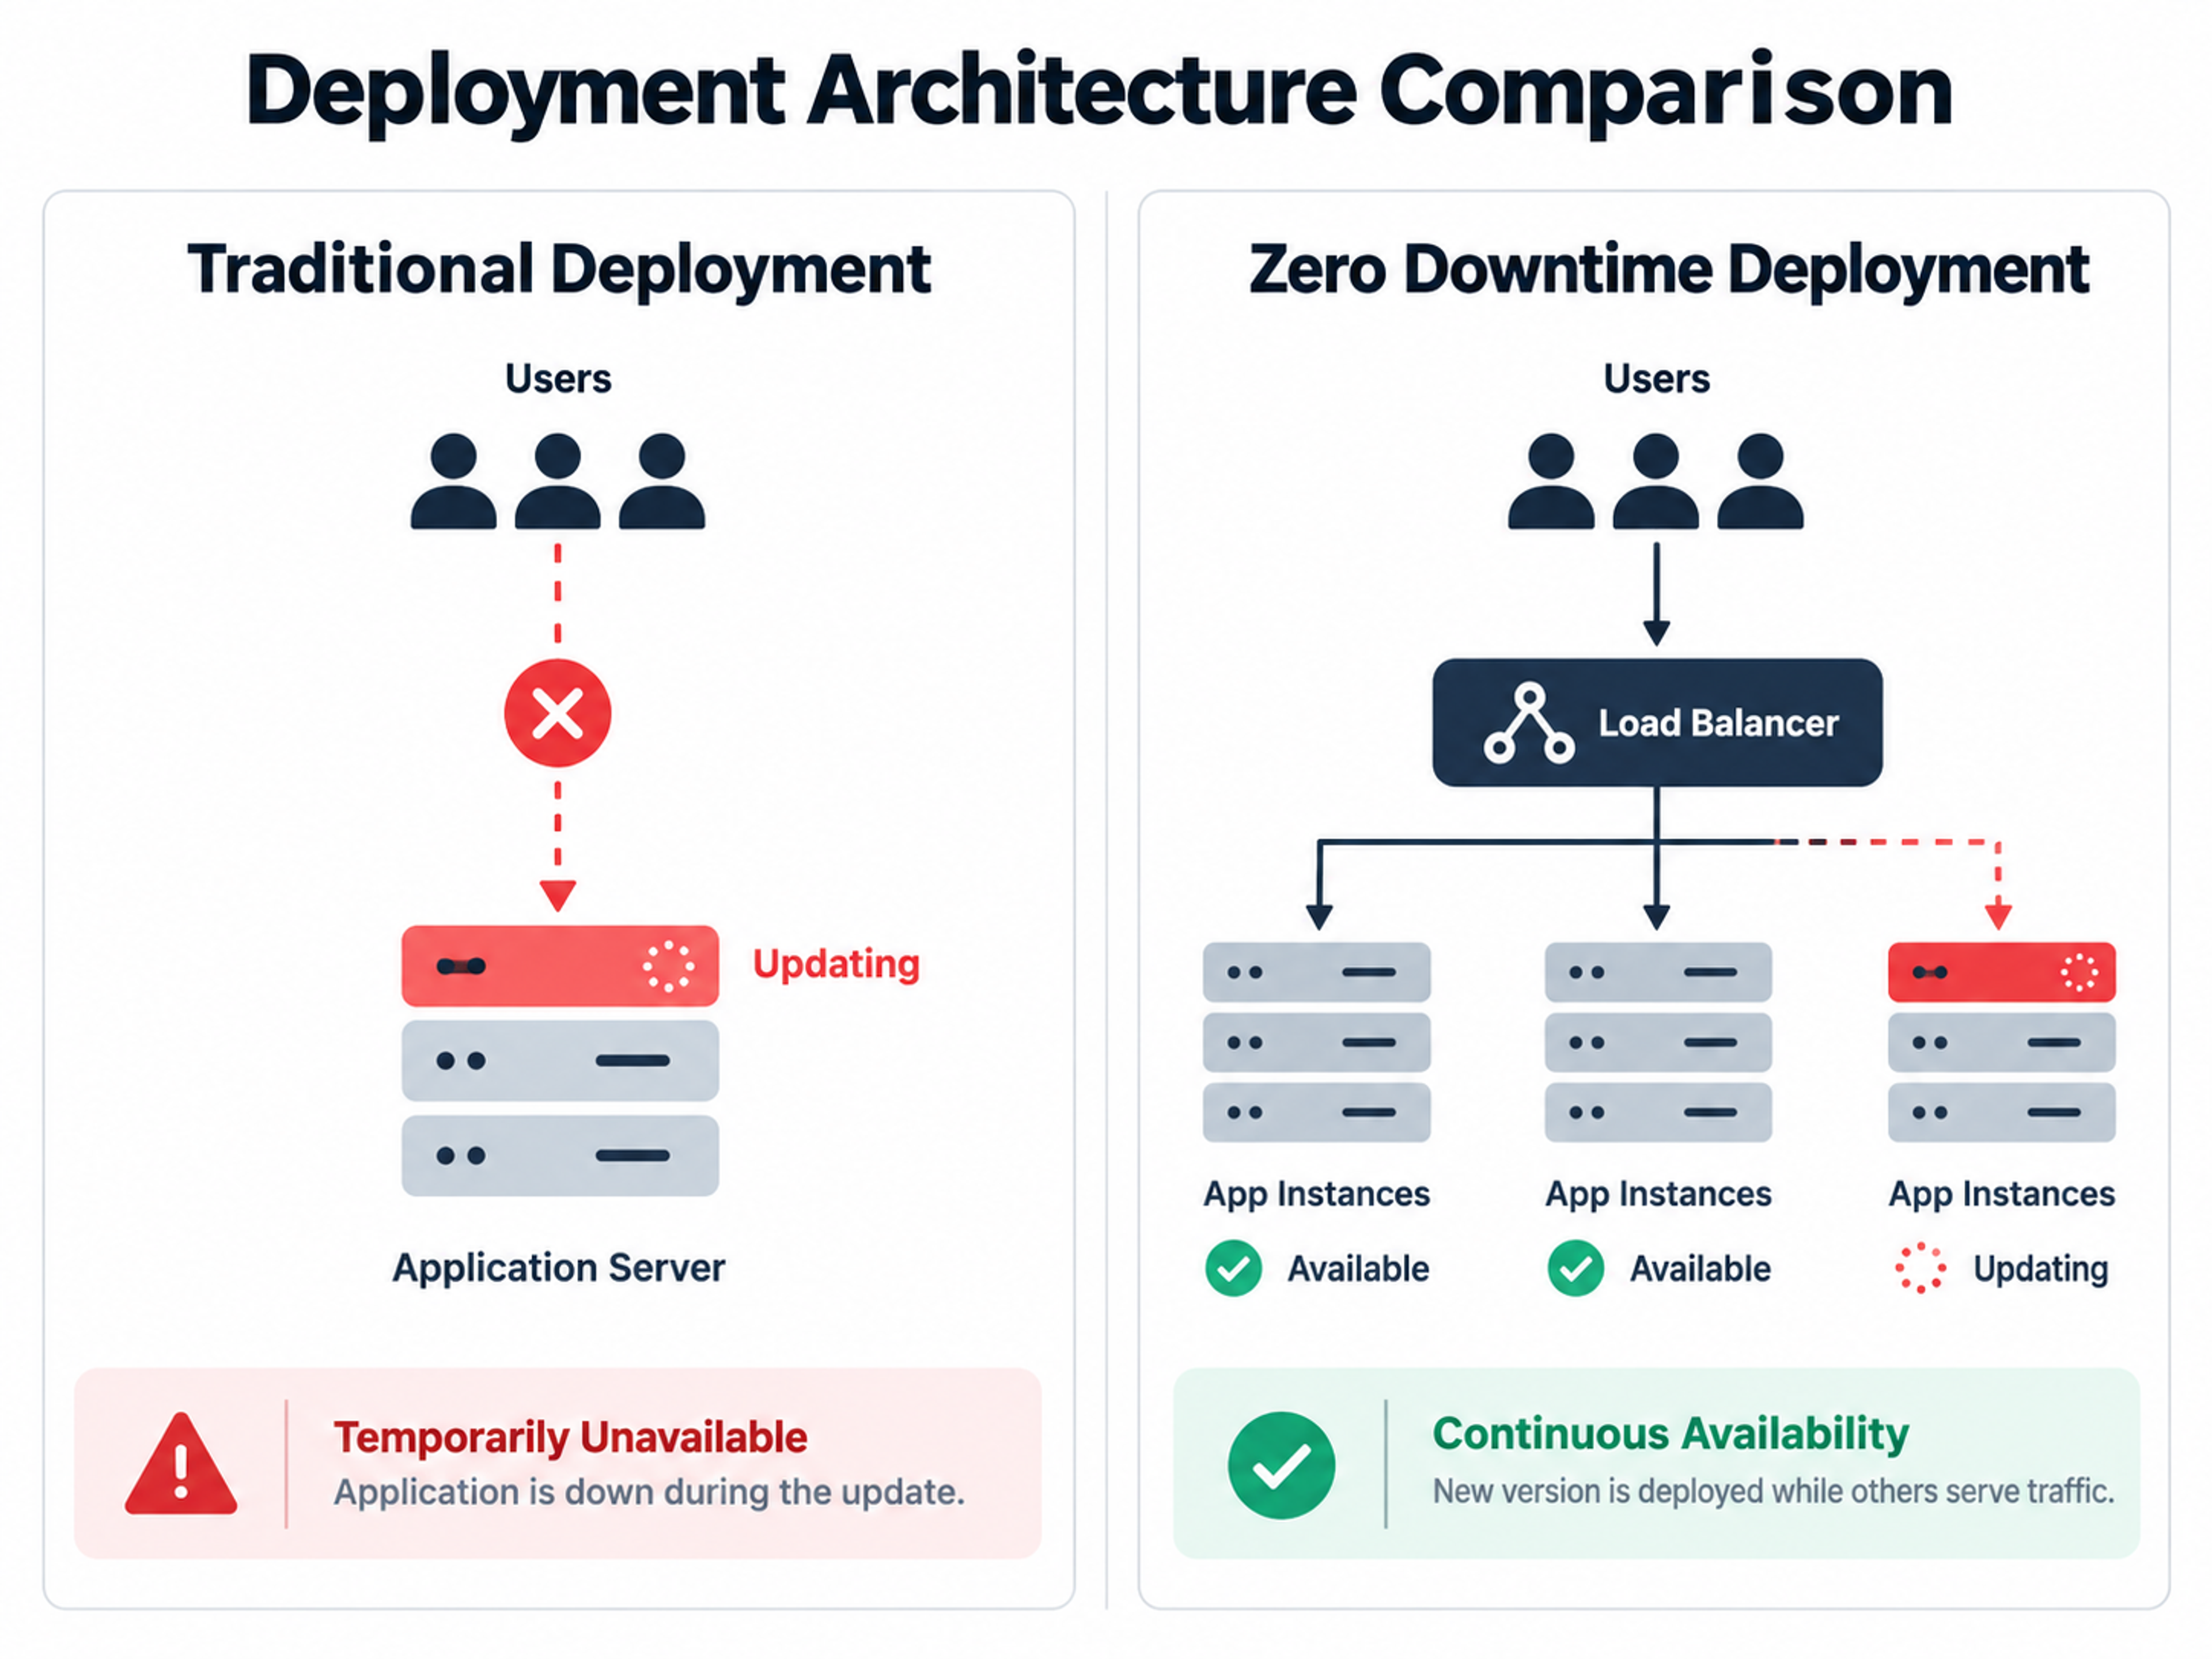Viewport: 2212px width, 1659px height.
Task: Click the 'Users' label in the Traditional panel
Action: tap(558, 379)
